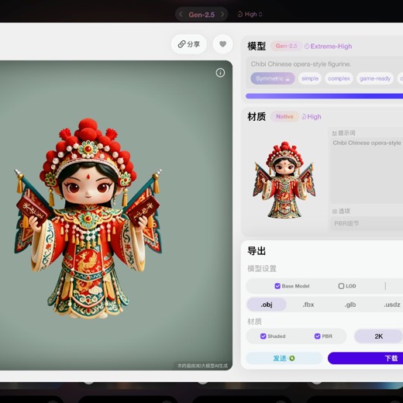
Task: Click the material prompt text field
Action: [367, 170]
